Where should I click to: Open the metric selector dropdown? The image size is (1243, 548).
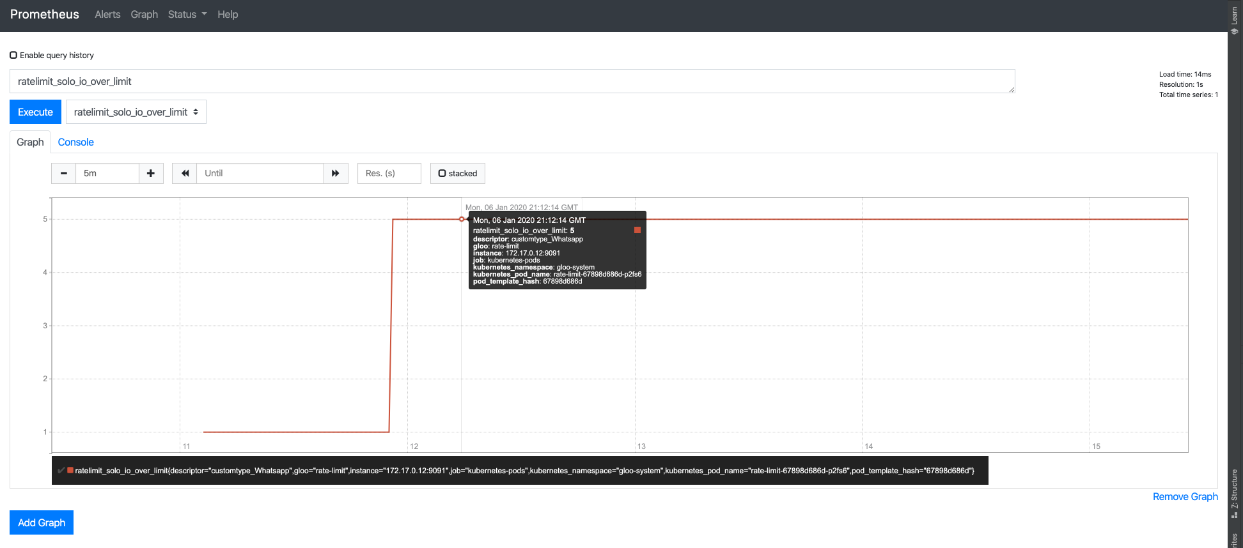coord(136,112)
